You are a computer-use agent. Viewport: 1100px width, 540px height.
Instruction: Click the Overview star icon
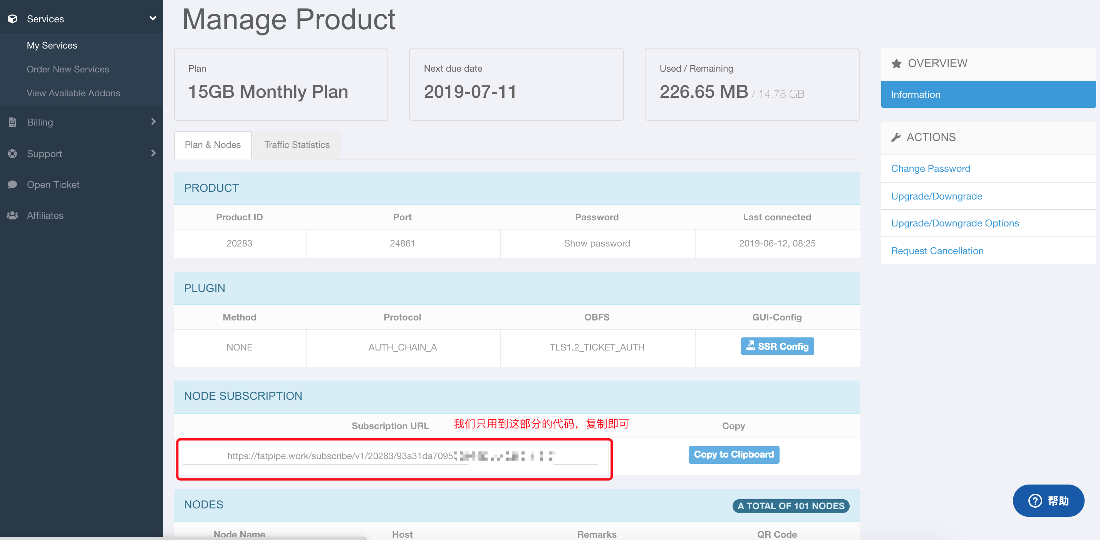[x=896, y=64]
